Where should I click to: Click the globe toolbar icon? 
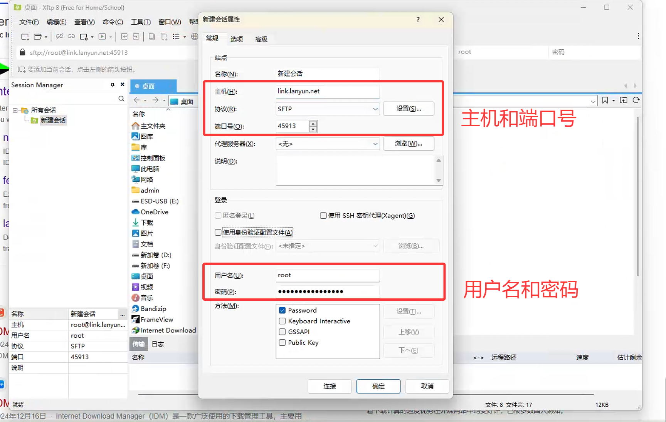click(195, 37)
